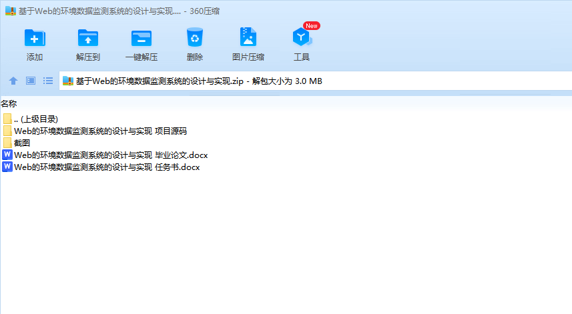Click the zip archive icon in the address bar
572x314 pixels.
coord(68,81)
